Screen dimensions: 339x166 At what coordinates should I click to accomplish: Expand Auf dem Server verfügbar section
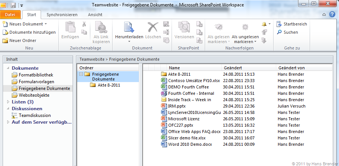(x=9, y=122)
